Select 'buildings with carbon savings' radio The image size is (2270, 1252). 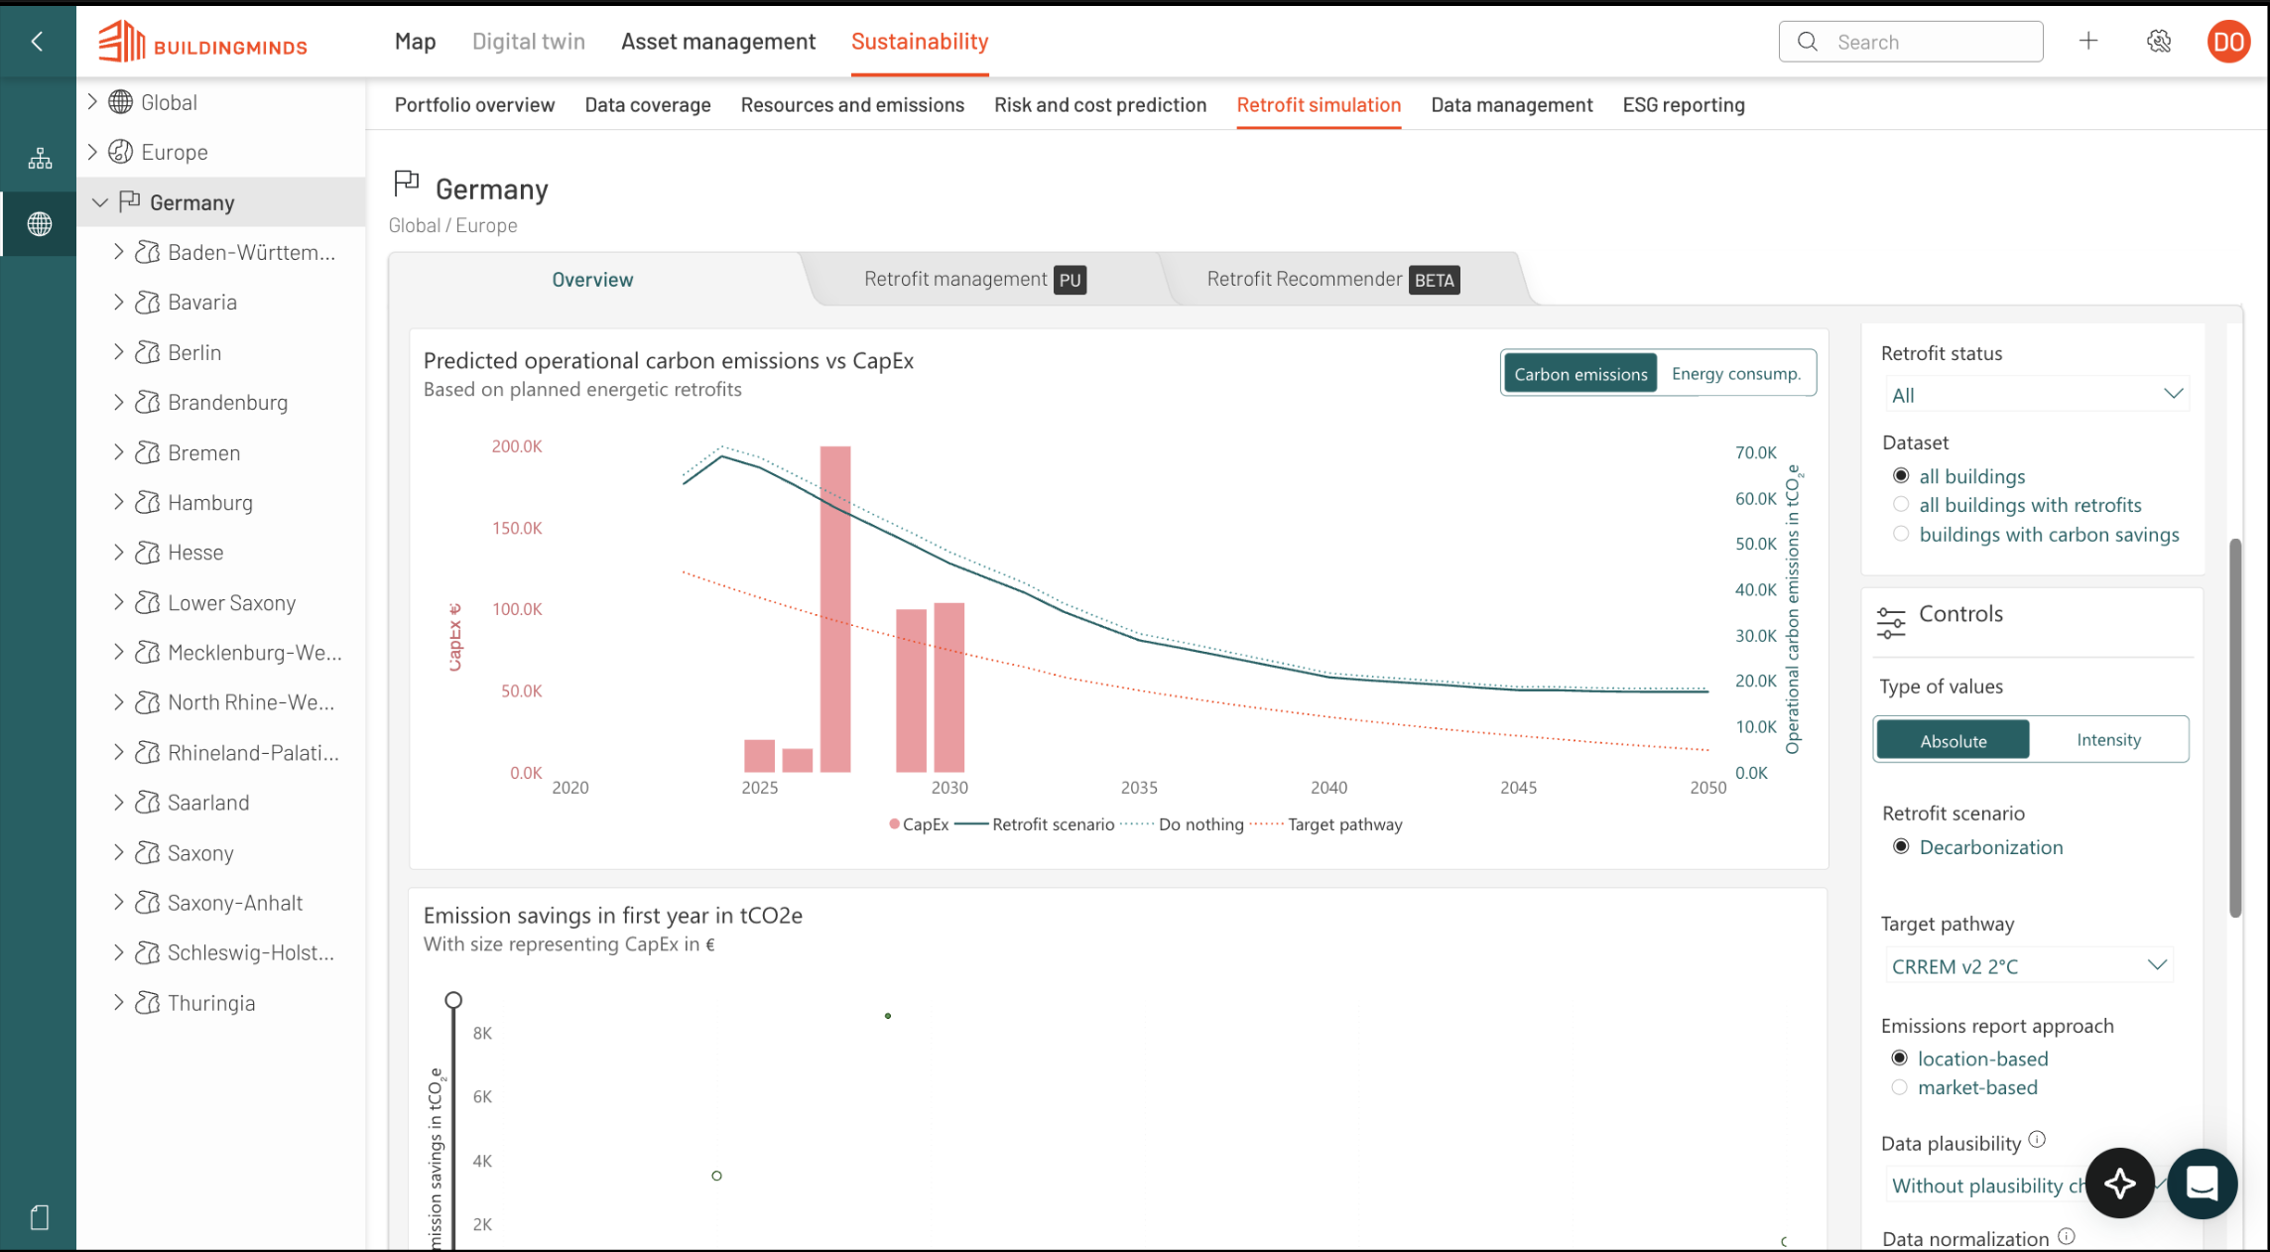tap(1901, 534)
